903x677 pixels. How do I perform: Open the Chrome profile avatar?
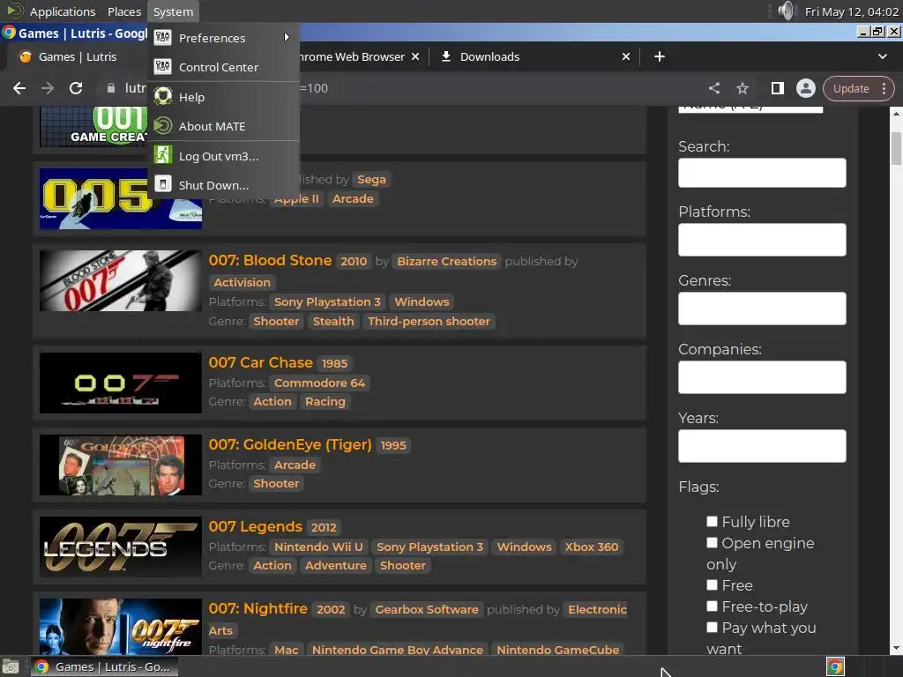pyautogui.click(x=806, y=88)
